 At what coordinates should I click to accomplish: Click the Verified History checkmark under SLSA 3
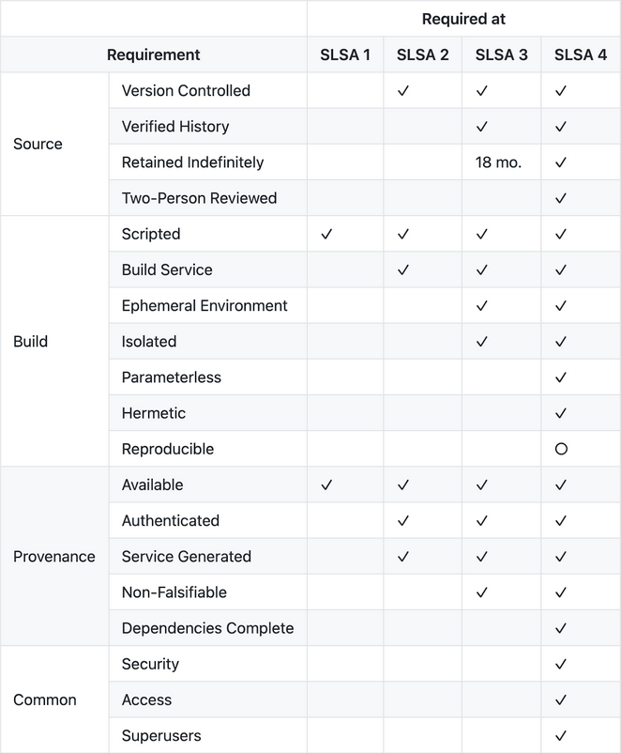pyautogui.click(x=482, y=127)
